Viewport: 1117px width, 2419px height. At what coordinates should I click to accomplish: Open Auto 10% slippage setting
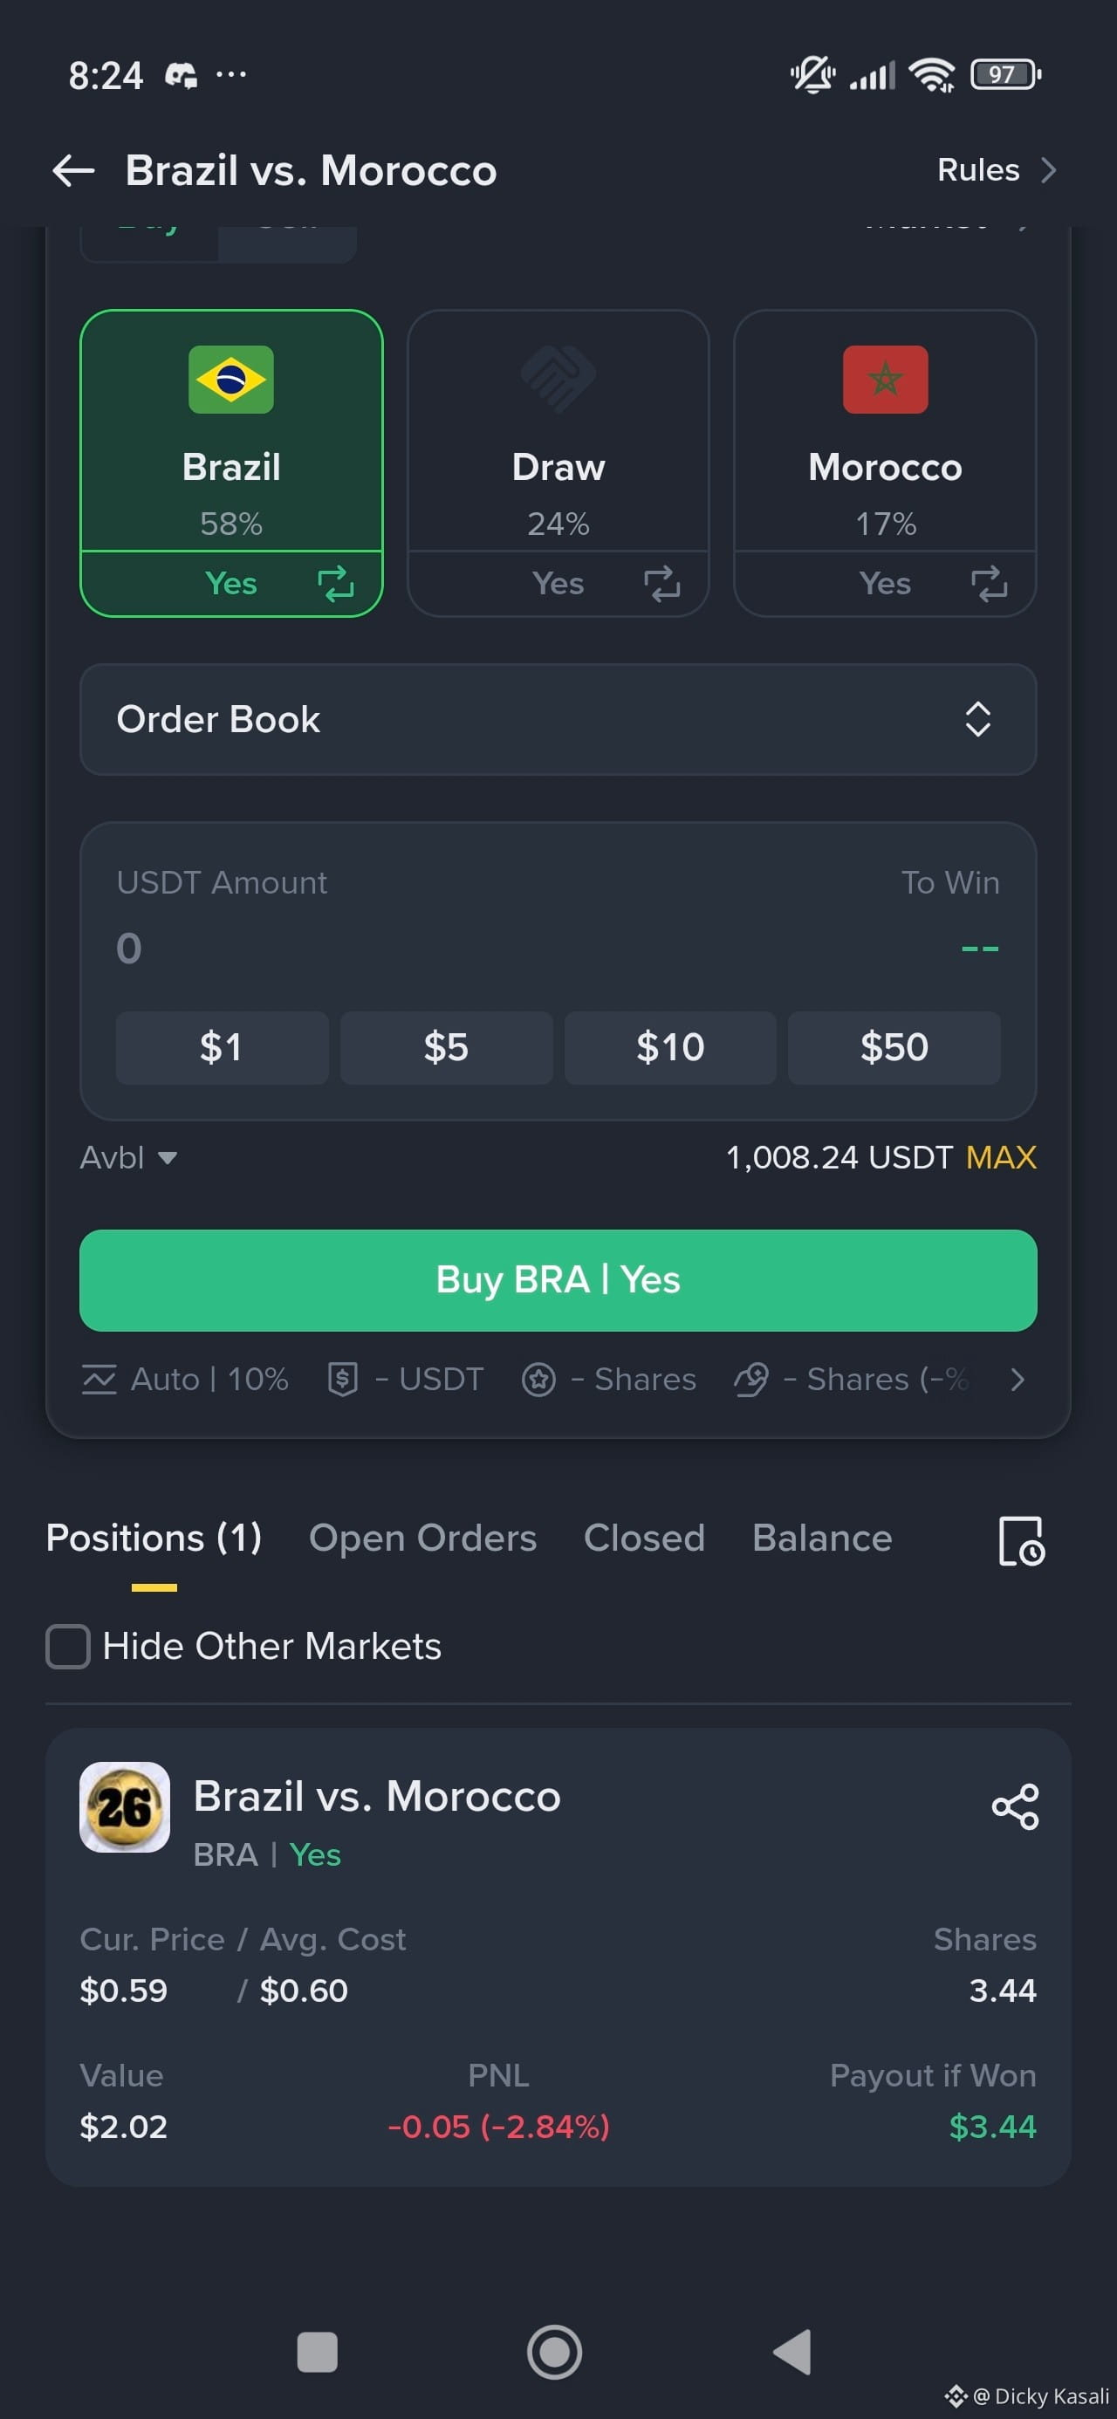click(x=185, y=1379)
